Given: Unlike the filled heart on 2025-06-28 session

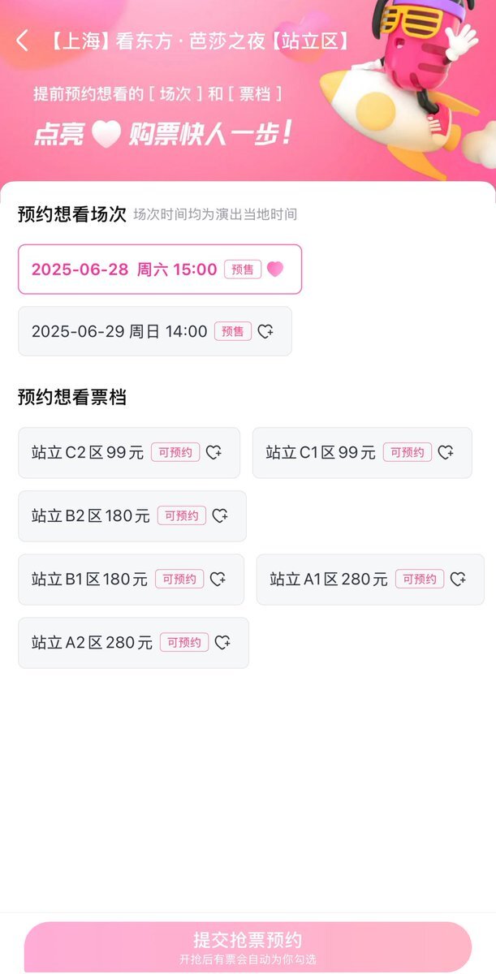Looking at the screenshot, I should coord(275,269).
